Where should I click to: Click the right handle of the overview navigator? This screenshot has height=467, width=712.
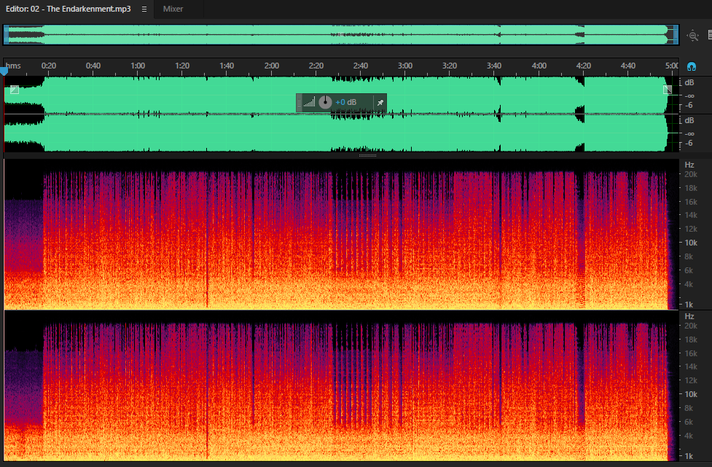[x=676, y=35]
